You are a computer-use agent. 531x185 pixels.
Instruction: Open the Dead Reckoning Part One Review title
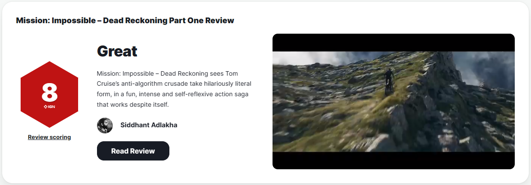(x=125, y=21)
